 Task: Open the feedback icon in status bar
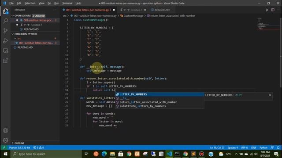[272, 147]
